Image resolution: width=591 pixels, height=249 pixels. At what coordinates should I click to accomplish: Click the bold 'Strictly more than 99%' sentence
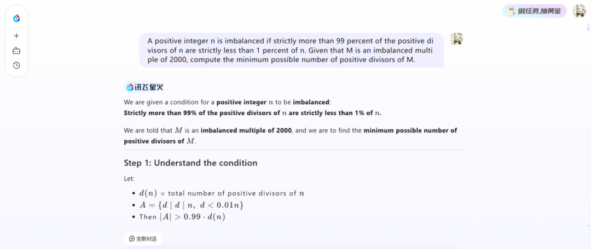coord(252,113)
